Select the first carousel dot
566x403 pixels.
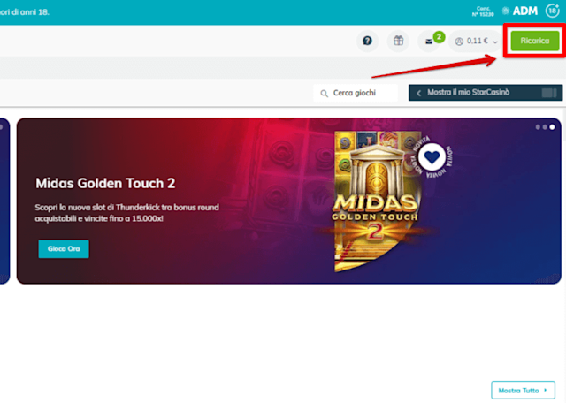[x=538, y=127]
